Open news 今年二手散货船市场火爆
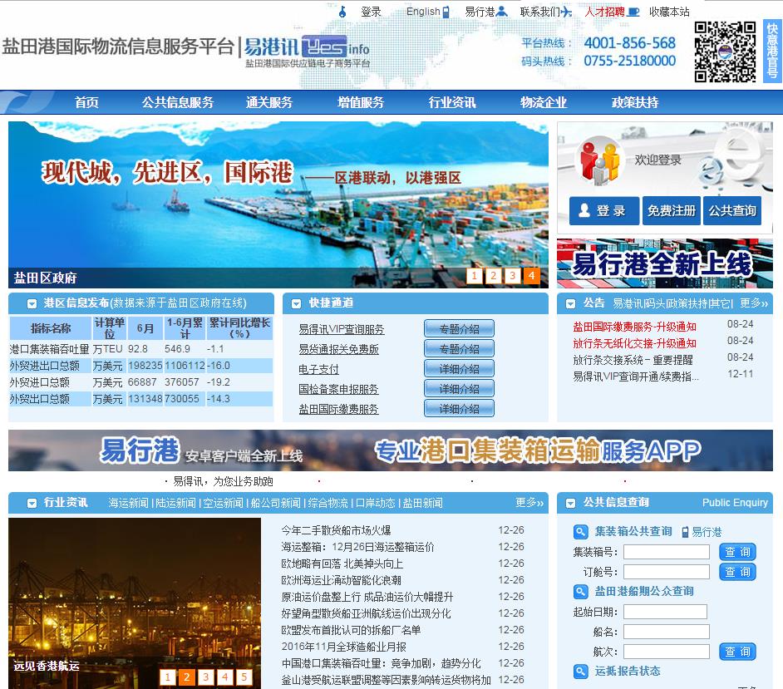This screenshot has width=783, height=689. coord(336,530)
